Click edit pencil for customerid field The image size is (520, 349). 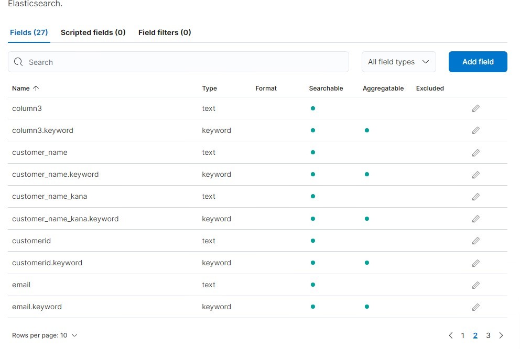[475, 241]
